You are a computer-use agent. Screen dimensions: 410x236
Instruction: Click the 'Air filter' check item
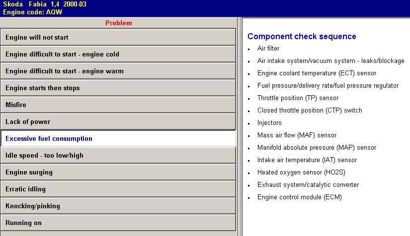268,48
